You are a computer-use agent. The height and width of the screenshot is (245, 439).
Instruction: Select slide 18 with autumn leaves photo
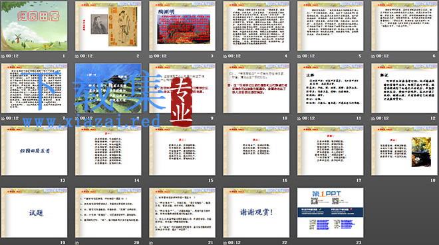pos(404,150)
